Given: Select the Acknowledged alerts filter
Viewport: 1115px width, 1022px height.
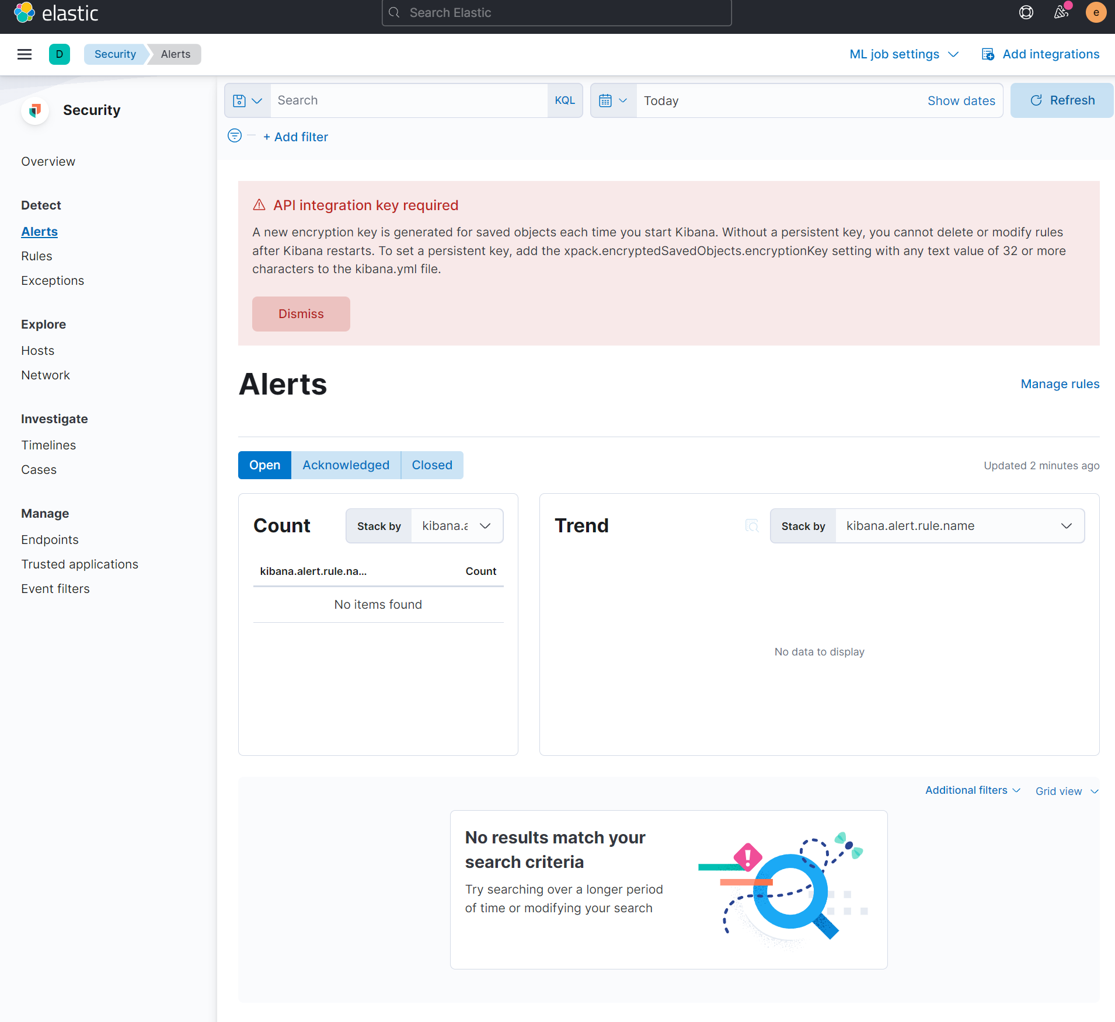Looking at the screenshot, I should click(346, 465).
